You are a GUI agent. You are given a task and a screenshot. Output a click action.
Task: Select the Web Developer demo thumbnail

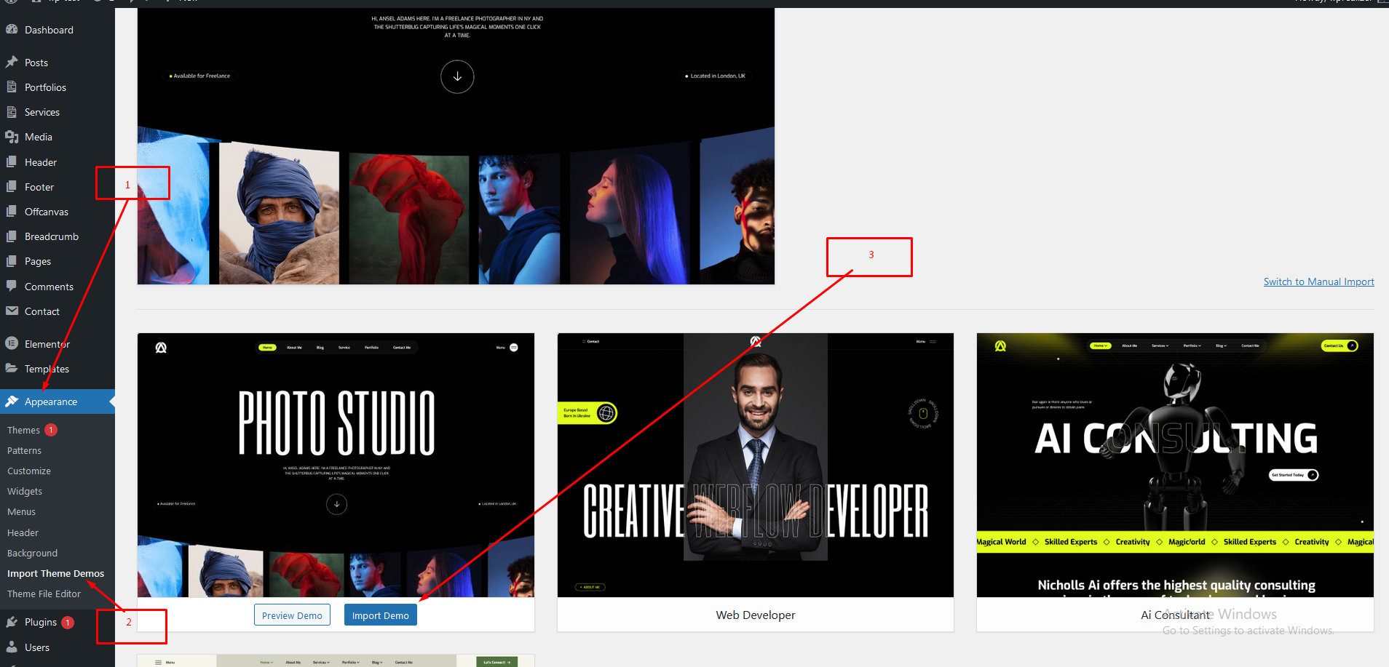755,466
